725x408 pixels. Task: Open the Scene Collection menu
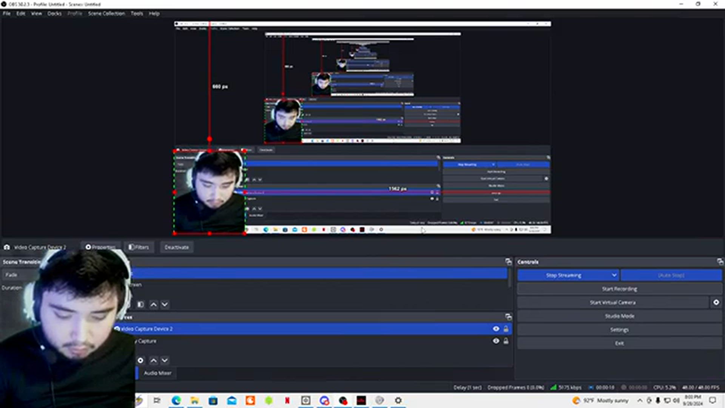tap(106, 13)
